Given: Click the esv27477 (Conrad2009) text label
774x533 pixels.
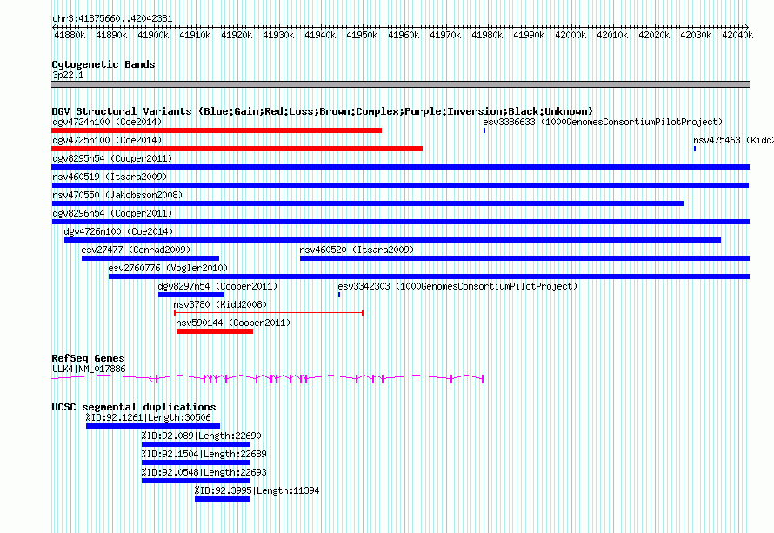Looking at the screenshot, I should [x=136, y=250].
